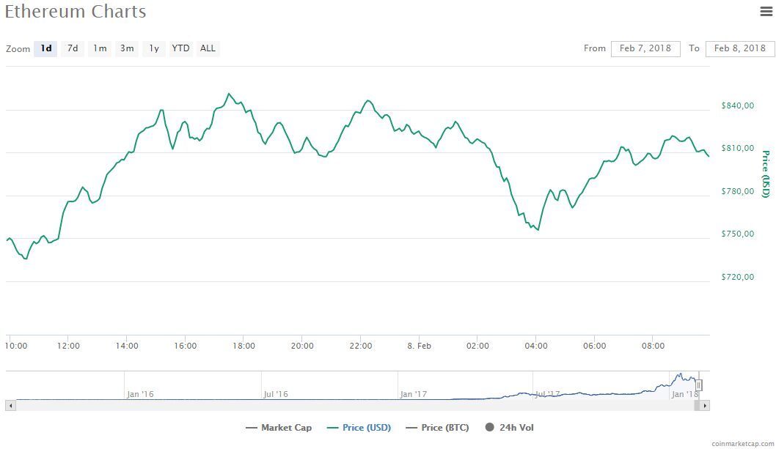Click the navigator range handle

coord(699,385)
